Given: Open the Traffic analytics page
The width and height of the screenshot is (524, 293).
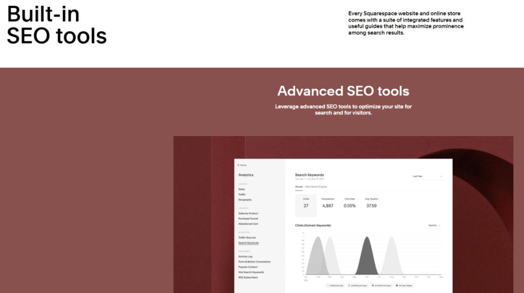Looking at the screenshot, I should 242,194.
